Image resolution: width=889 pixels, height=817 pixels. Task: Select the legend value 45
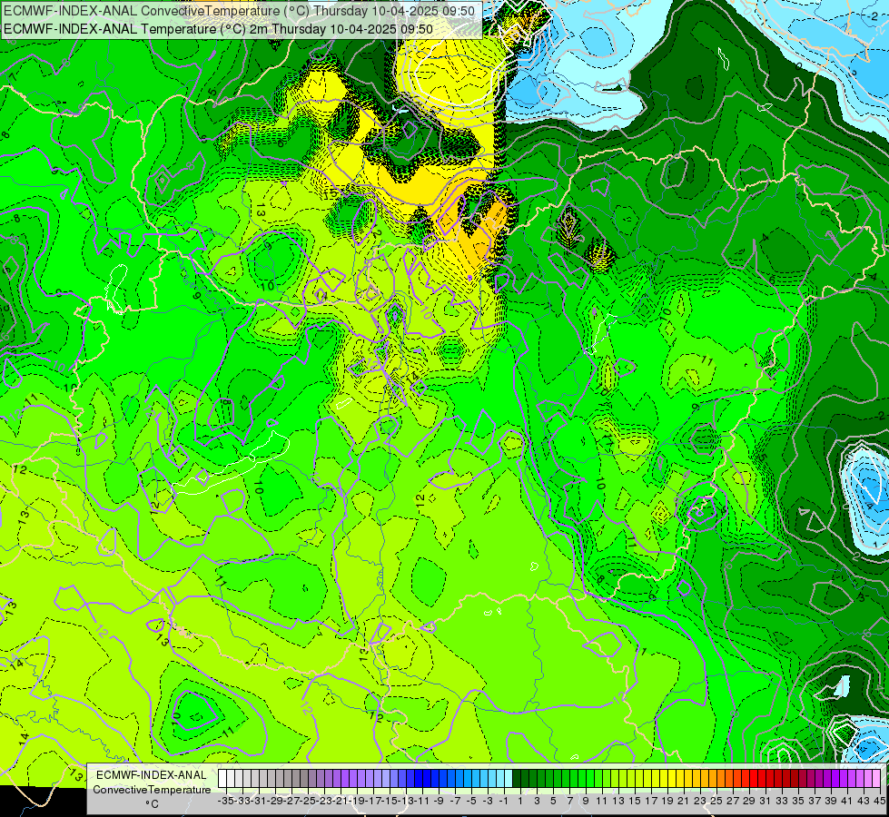point(879,801)
